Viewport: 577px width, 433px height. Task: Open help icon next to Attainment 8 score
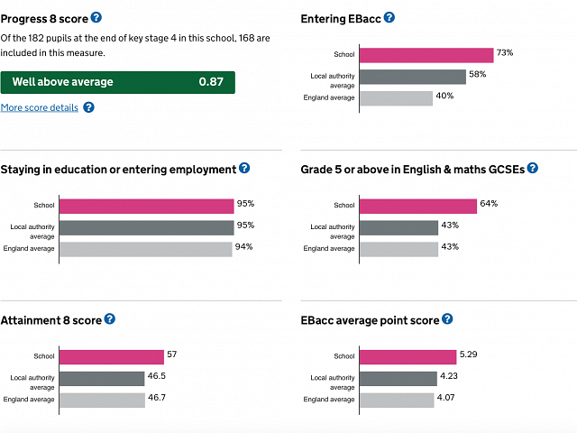point(110,318)
